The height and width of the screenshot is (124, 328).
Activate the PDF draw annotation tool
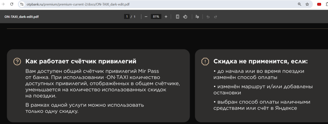coord(197,17)
